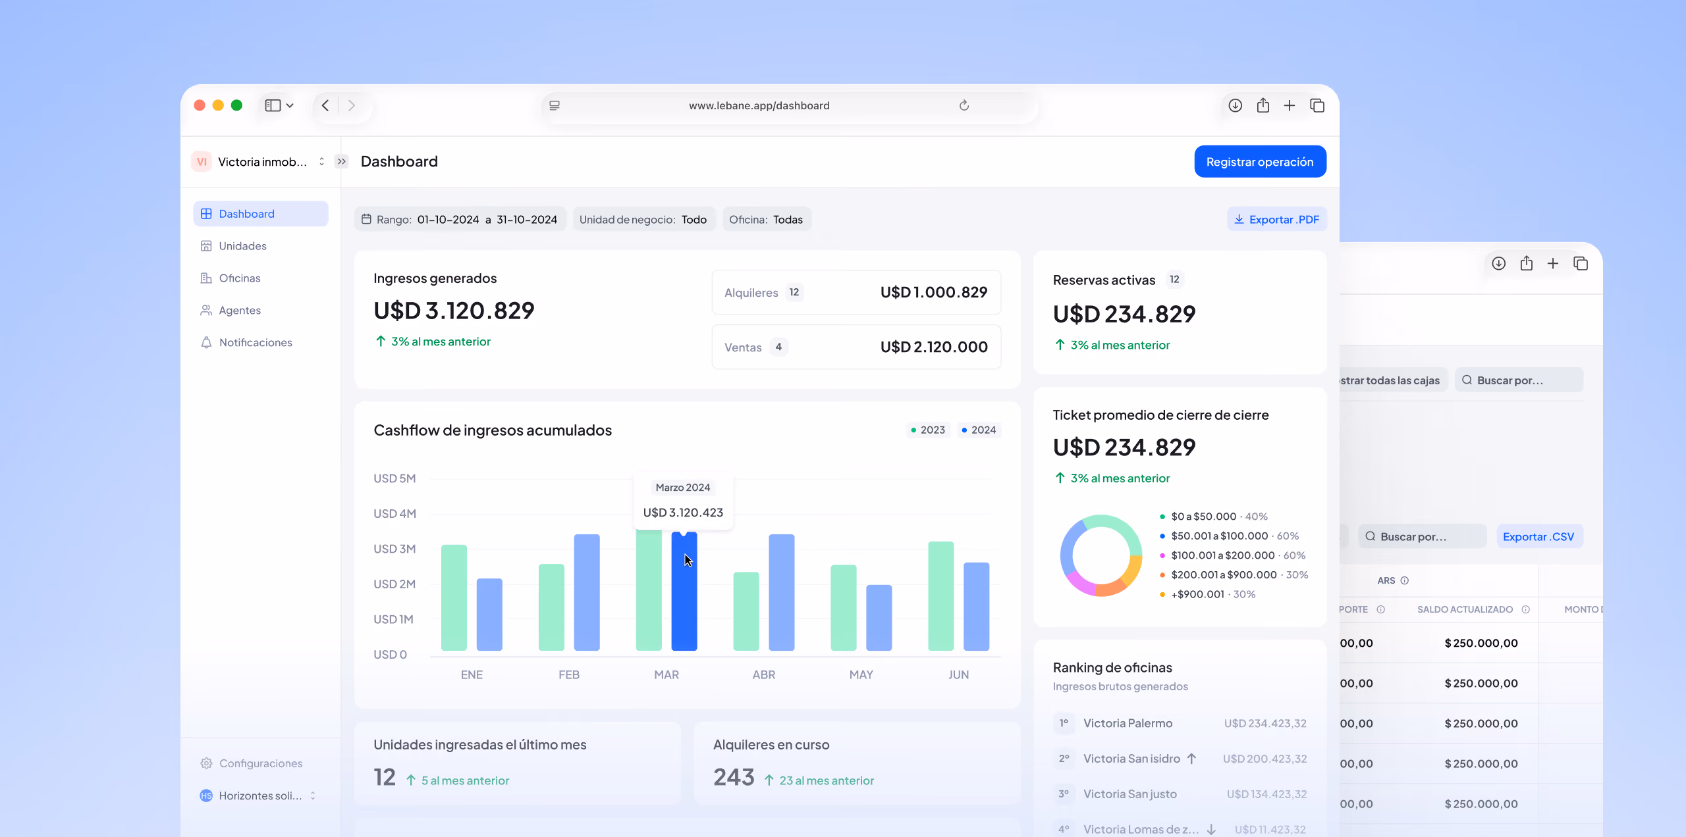Open Horizontes soli... account switcher
This screenshot has height=837, width=1686.
[259, 796]
